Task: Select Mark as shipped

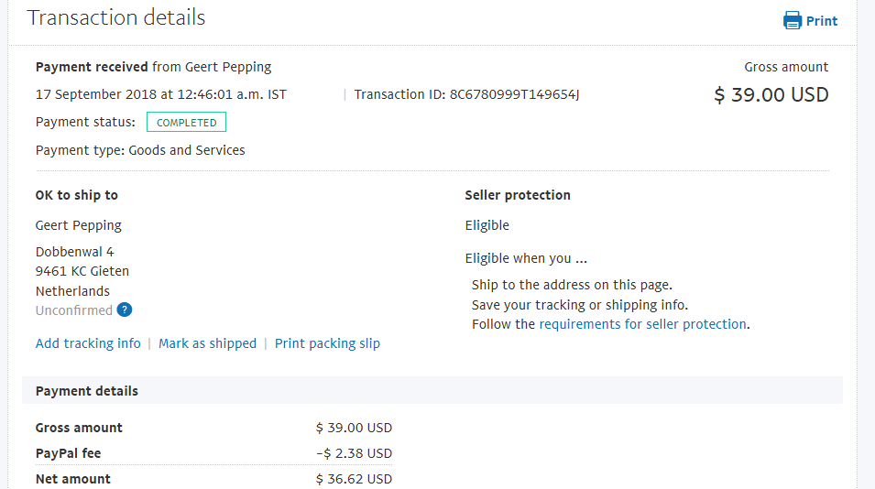Action: [x=208, y=343]
